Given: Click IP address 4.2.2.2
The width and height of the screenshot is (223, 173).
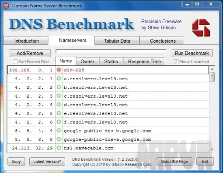Looking at the screenshot, I should 34,88.
